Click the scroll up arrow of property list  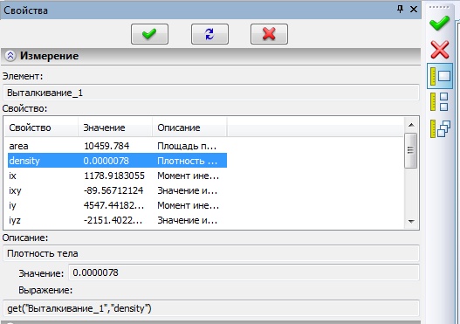[411, 125]
